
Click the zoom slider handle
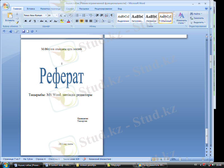187,159
